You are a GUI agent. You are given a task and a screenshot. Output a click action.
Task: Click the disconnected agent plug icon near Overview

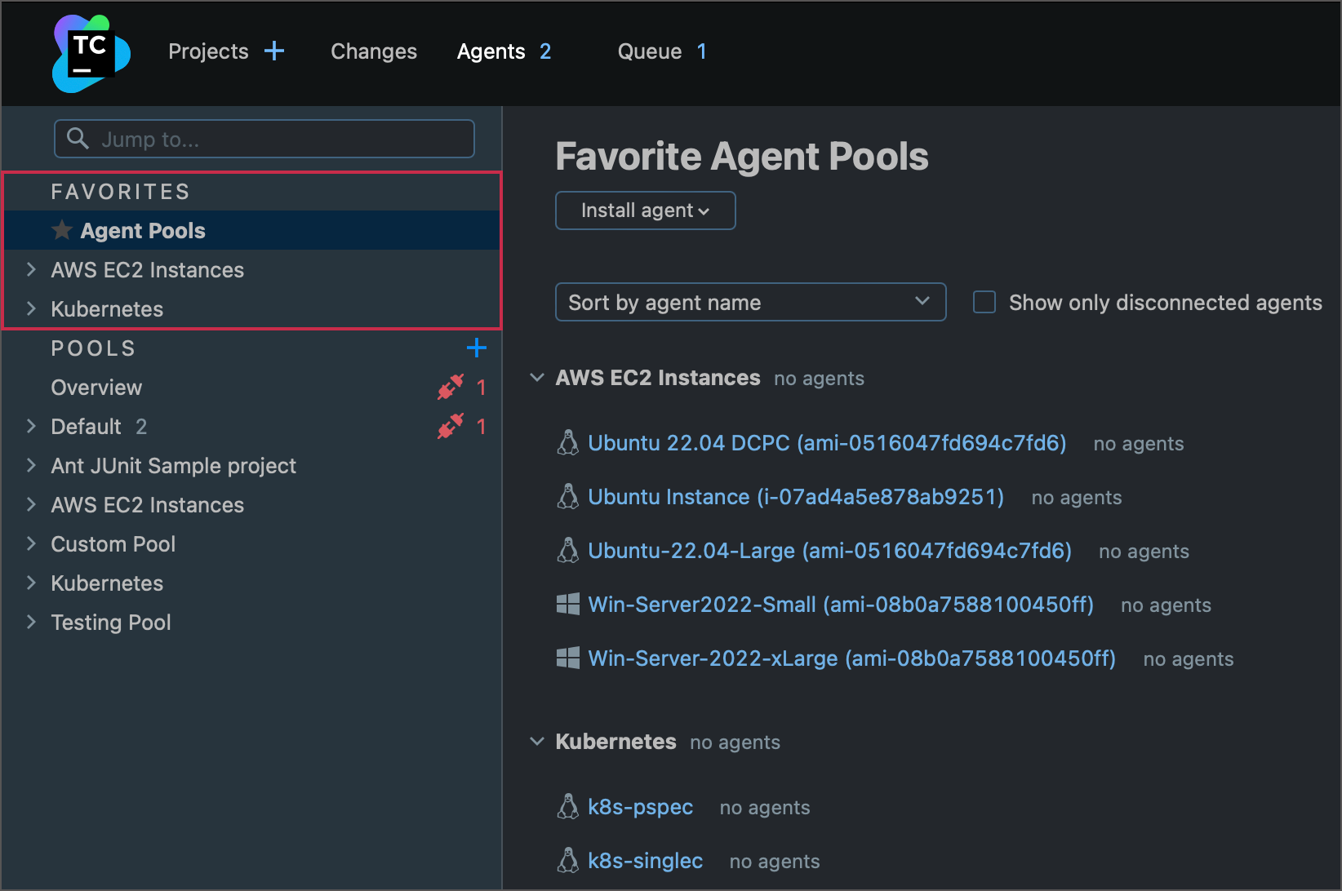click(x=450, y=388)
